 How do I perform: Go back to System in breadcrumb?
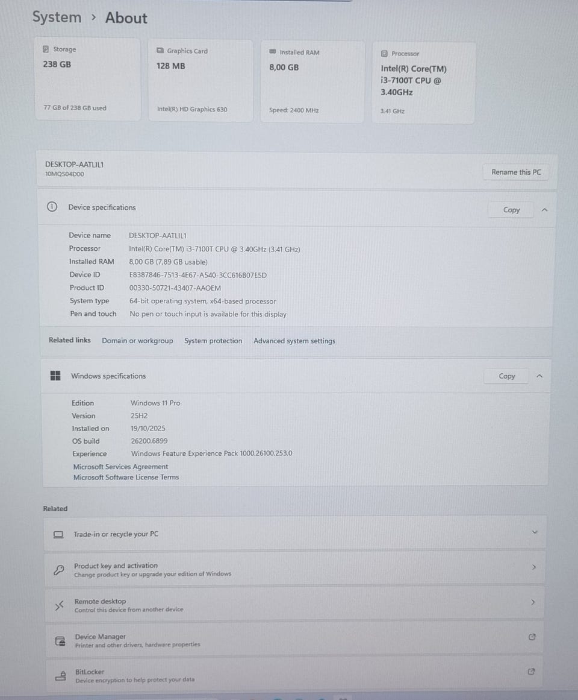pos(57,17)
